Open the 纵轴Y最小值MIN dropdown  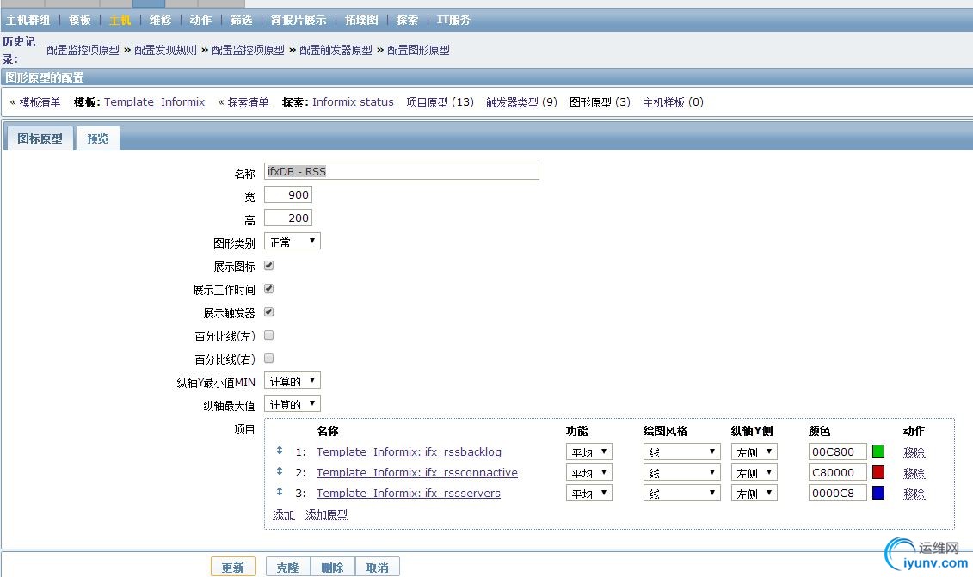pos(293,380)
